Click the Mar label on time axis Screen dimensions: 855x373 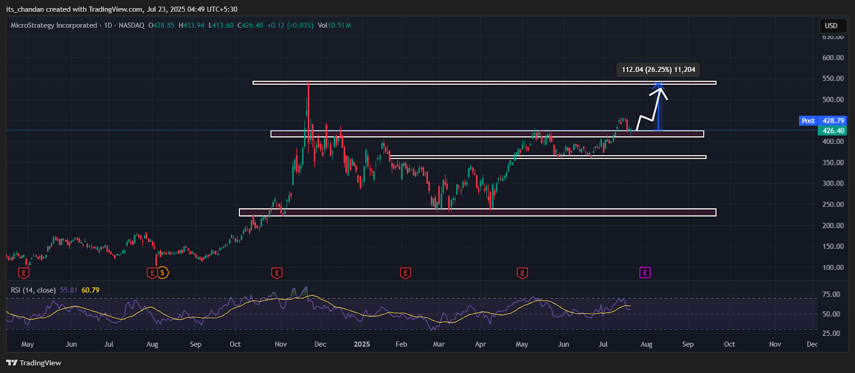coord(439,345)
